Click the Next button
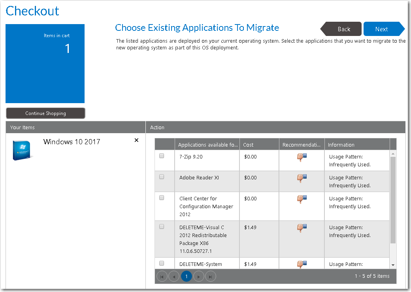This screenshot has height=292, width=411. [x=382, y=29]
